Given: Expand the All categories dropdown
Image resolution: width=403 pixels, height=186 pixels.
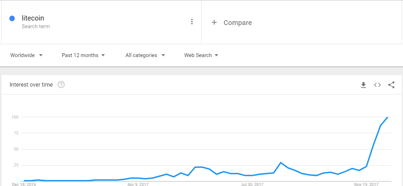Looking at the screenshot, I should point(145,55).
